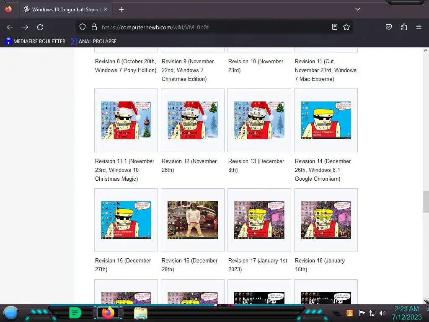
Task: List all tabs dropdown arrow
Action: [x=358, y=9]
